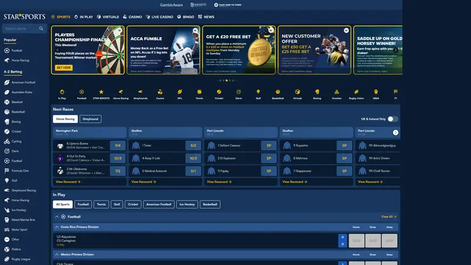
Task: Go to the previous promo banner
Action: point(58,50)
